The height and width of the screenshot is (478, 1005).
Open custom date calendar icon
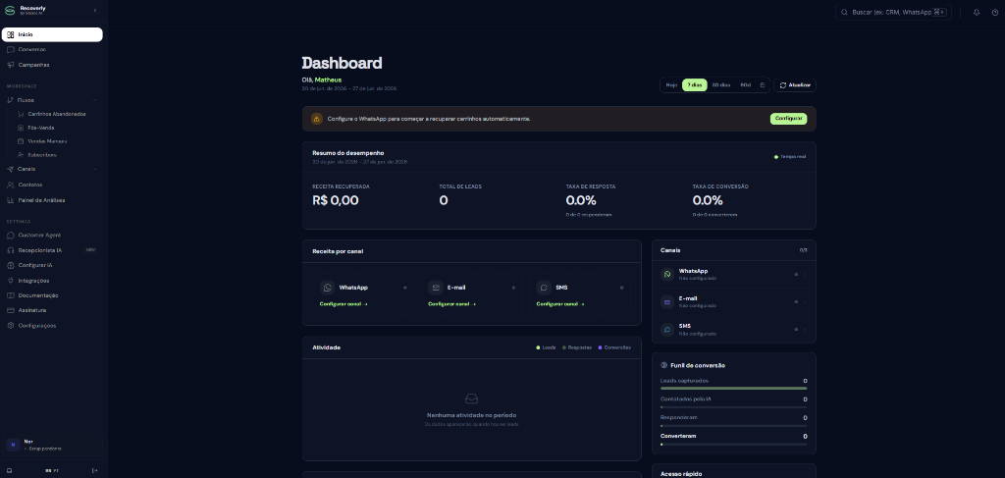point(763,85)
